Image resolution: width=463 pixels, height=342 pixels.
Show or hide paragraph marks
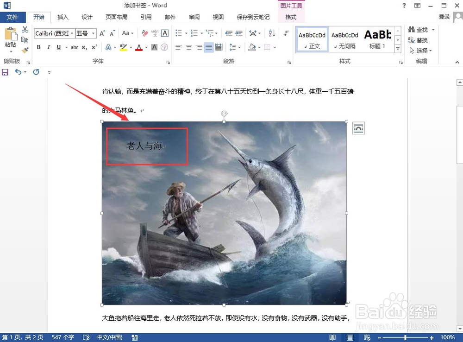pos(286,33)
